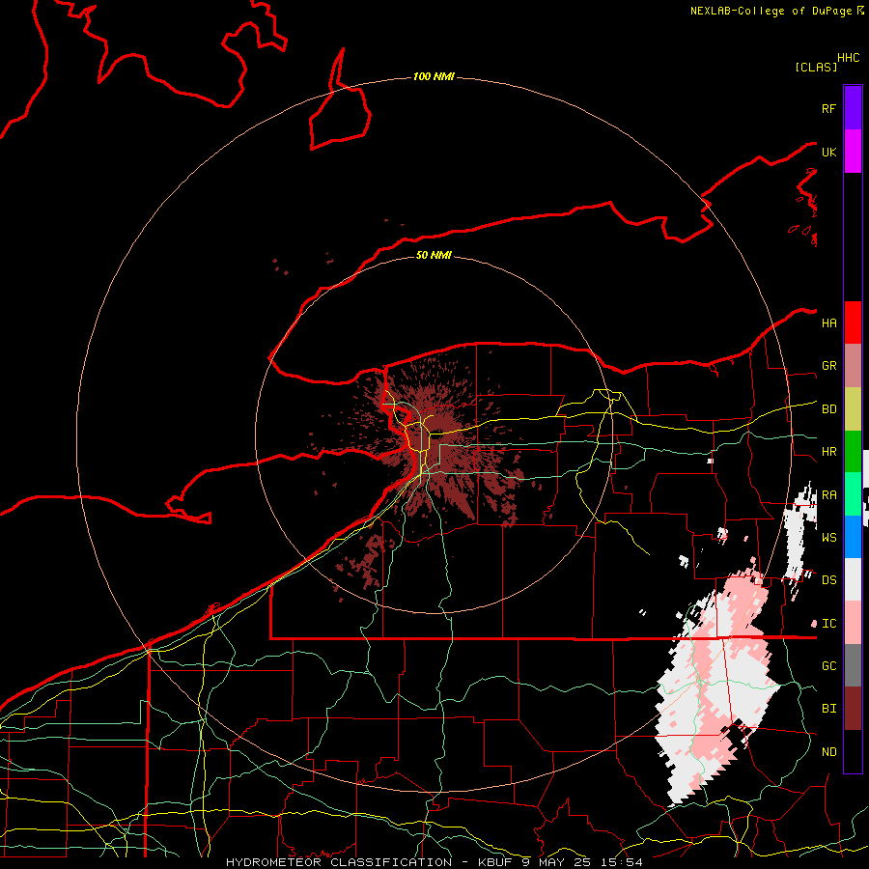This screenshot has height=869, width=869.
Task: Click the ND legend label
Action: [x=828, y=752]
